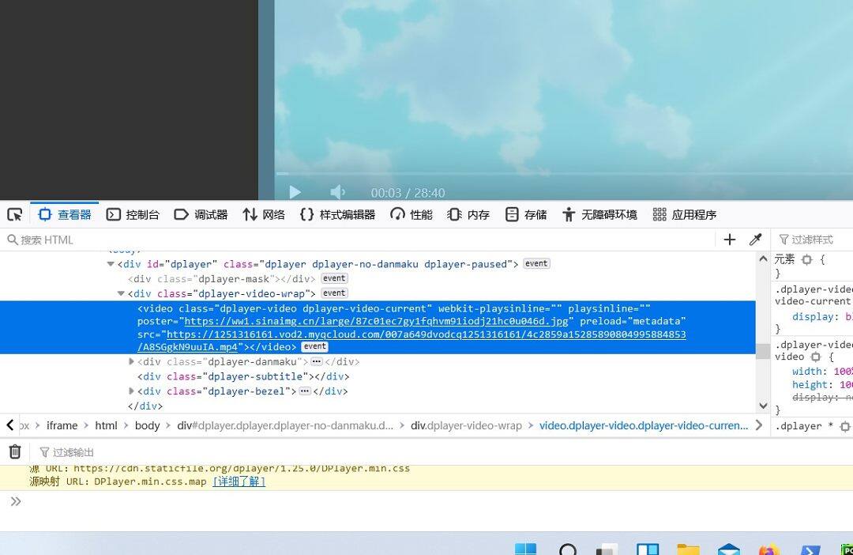Open the sinaimg poster URL link
This screenshot has width=853, height=555.
point(376,322)
